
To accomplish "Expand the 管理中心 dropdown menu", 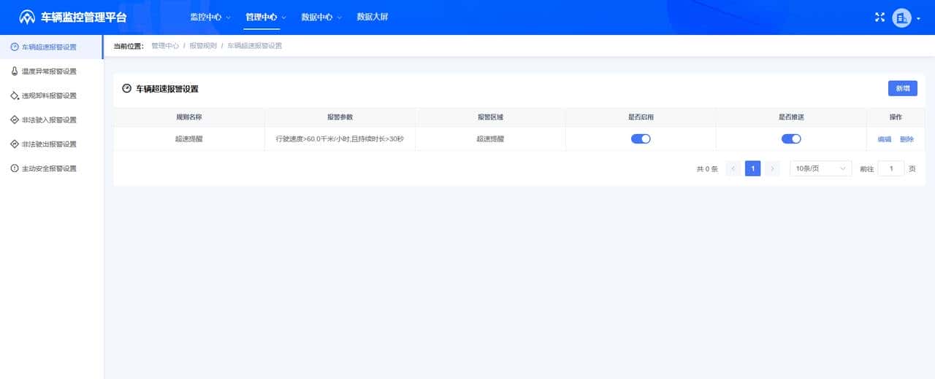I will click(266, 17).
